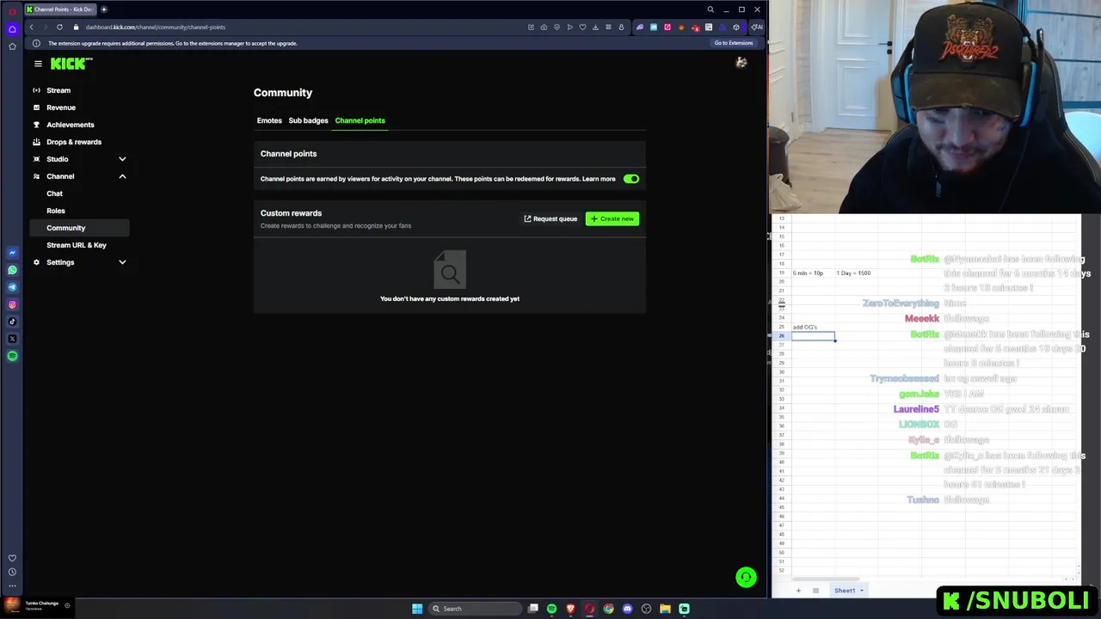Select the '5 min = 10p' cell

tap(813, 273)
